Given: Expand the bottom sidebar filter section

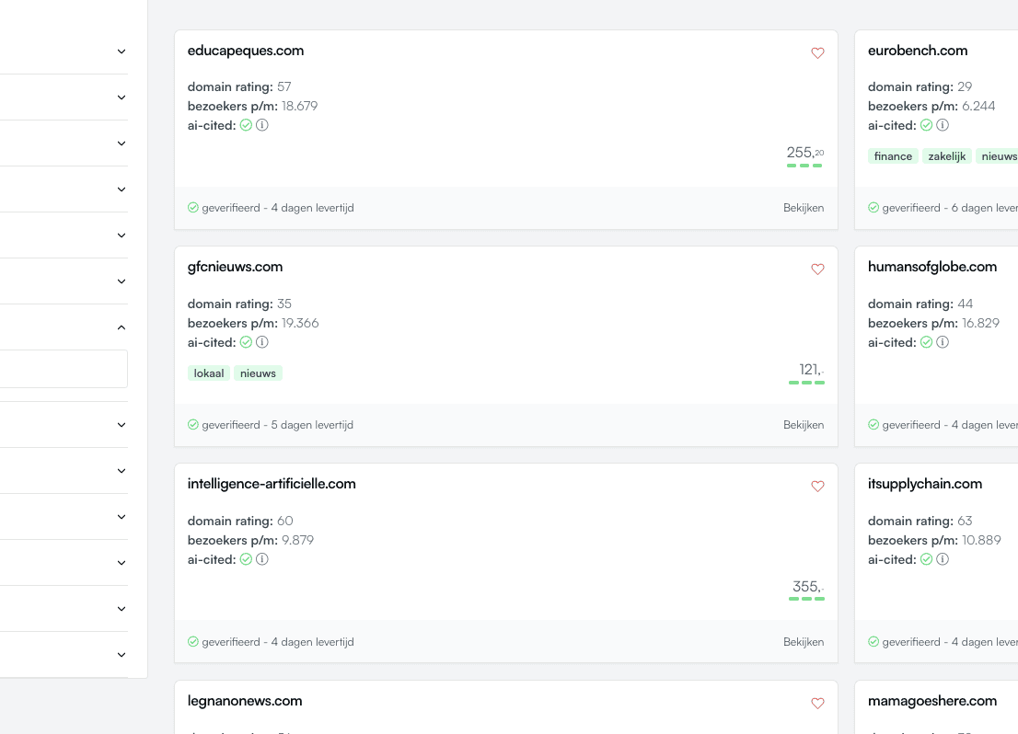Looking at the screenshot, I should pos(121,654).
